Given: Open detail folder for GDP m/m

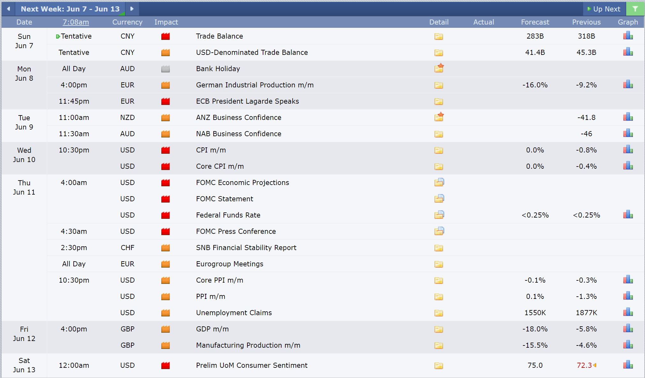Looking at the screenshot, I should point(439,329).
